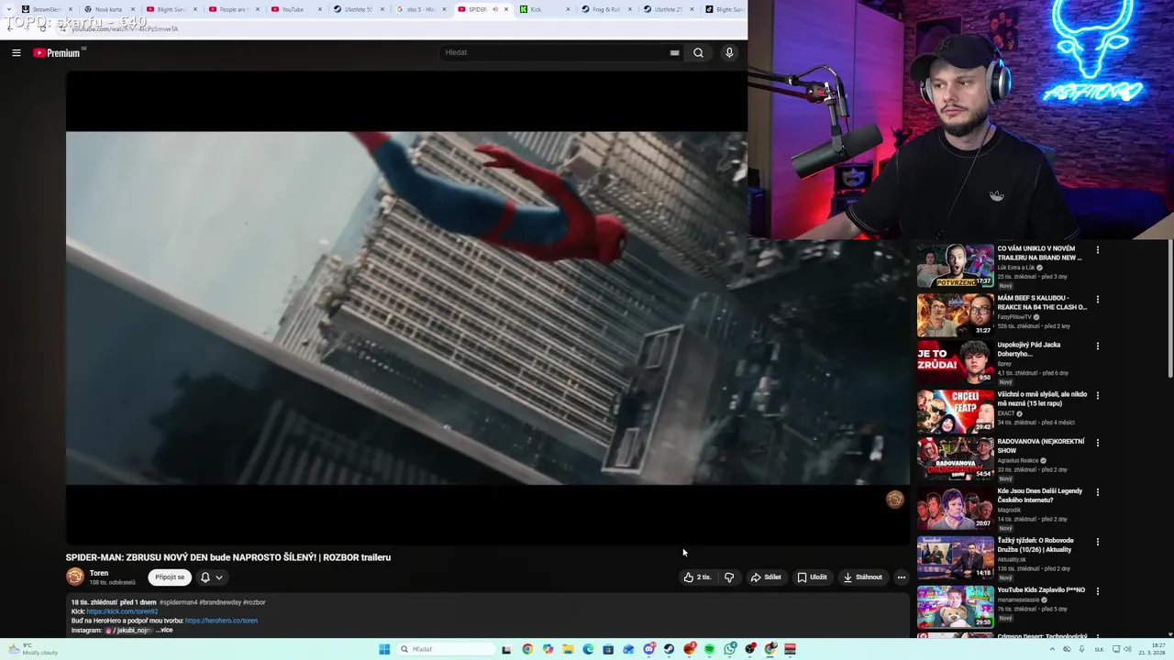Viewport: 1174px width, 660px height.
Task: Like the video (2 tis.)
Action: point(696,577)
